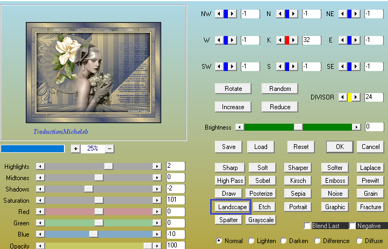Select the Diffuse radio button

click(x=359, y=240)
